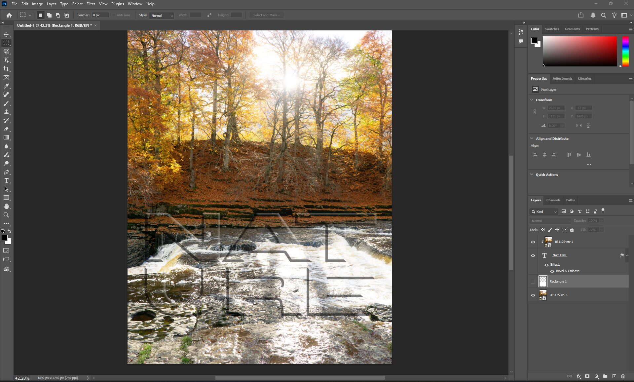Click the Select and Mask button
Image resolution: width=634 pixels, height=382 pixels.
tap(266, 15)
